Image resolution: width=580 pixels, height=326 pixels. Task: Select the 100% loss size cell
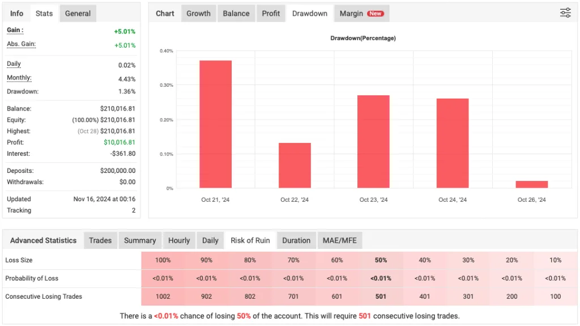pyautogui.click(x=163, y=260)
